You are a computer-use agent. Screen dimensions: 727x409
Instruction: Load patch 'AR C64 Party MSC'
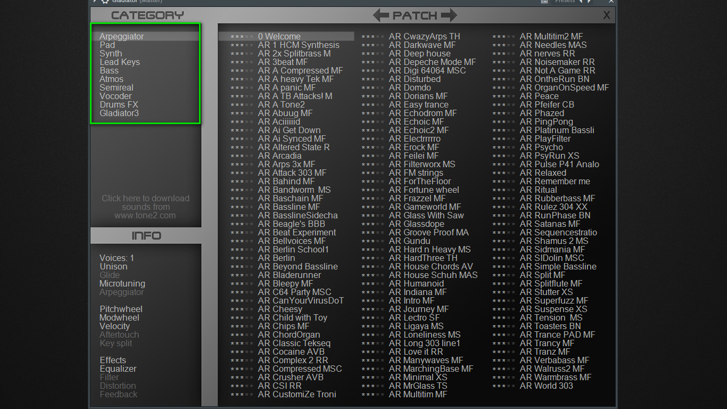click(295, 292)
